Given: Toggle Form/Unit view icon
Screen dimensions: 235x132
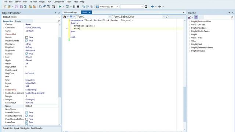Looking at the screenshot, I should point(48,7).
